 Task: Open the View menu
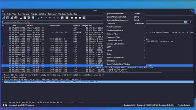point(14,14)
